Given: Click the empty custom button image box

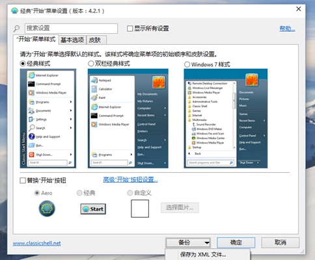Looking at the screenshot, I should pyautogui.click(x=140, y=209).
